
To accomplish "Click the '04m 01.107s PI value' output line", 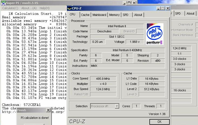I will (36, 98).
